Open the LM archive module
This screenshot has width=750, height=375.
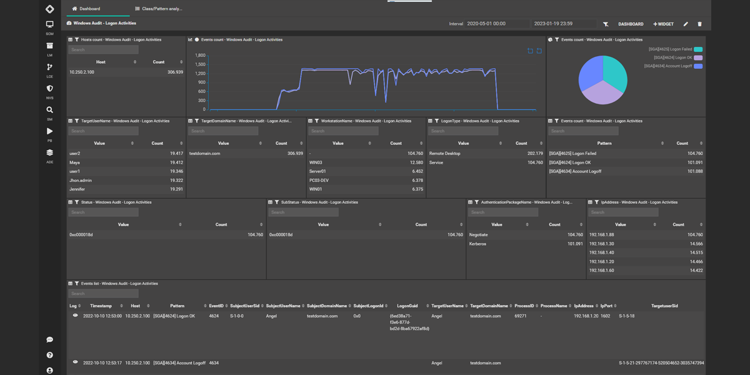(x=49, y=46)
